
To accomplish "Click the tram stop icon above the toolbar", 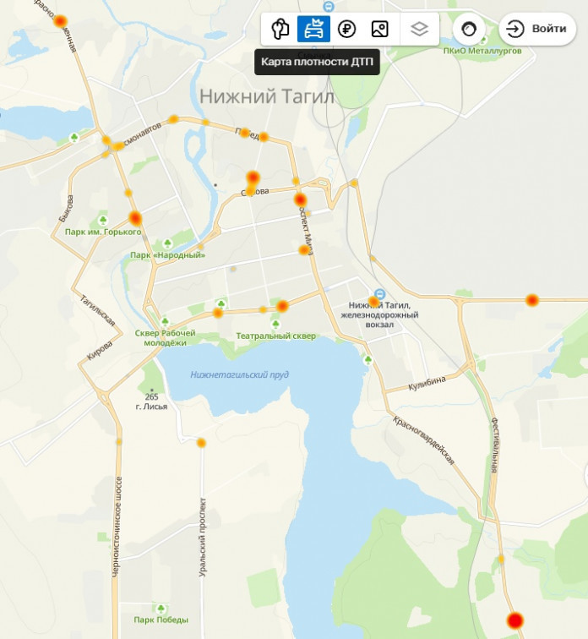I will click(328, 7).
